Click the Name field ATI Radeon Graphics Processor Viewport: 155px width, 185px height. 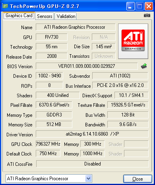tap(76, 27)
